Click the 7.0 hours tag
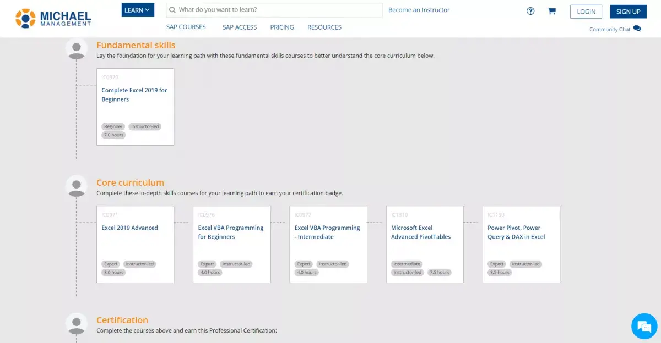 114,135
